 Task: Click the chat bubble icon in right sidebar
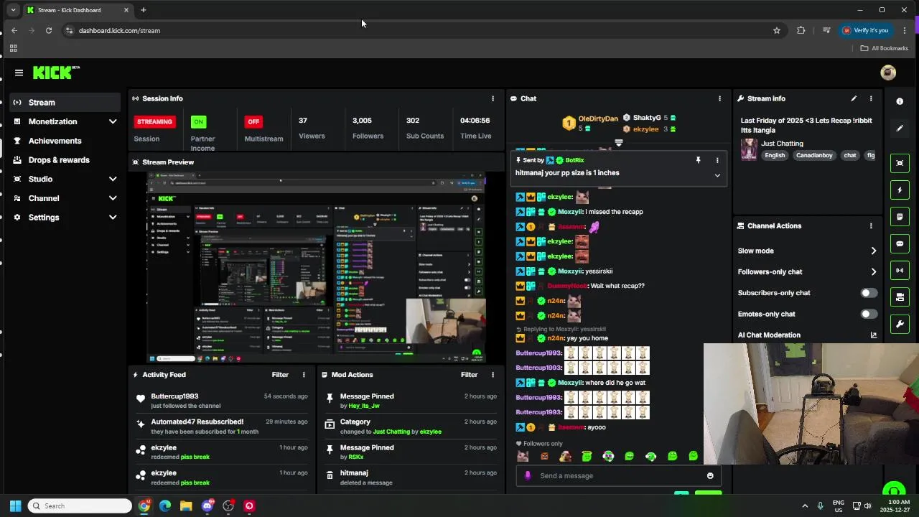[x=900, y=243]
